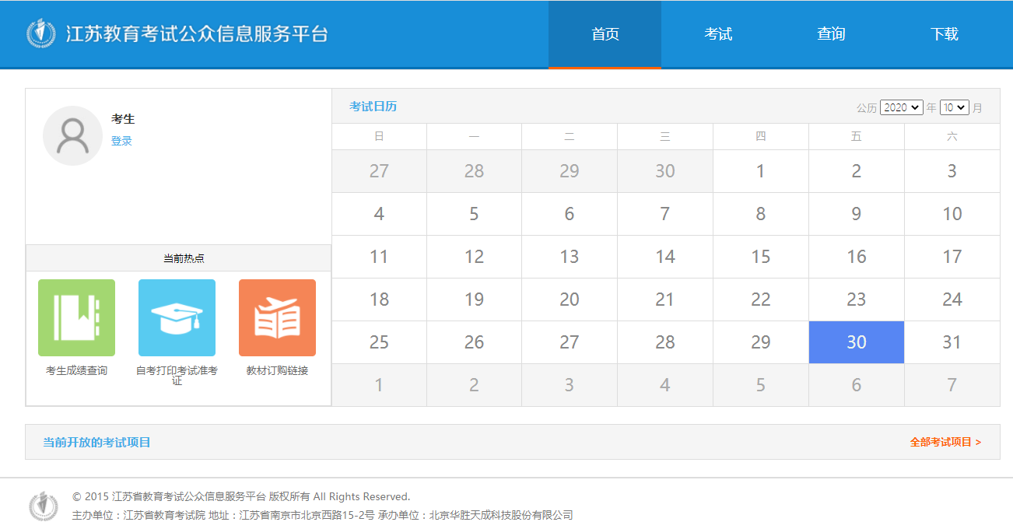This screenshot has width=1013, height=529.
Task: Open the 考试 navigation tab
Action: point(717,34)
